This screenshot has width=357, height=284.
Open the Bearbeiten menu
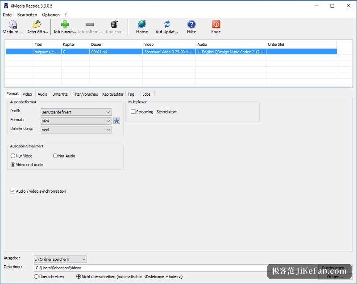click(27, 15)
